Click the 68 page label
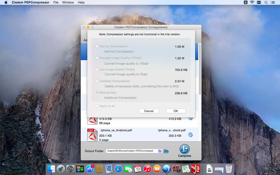Image resolution: width=280 pixels, height=175 pixels. click(105, 123)
